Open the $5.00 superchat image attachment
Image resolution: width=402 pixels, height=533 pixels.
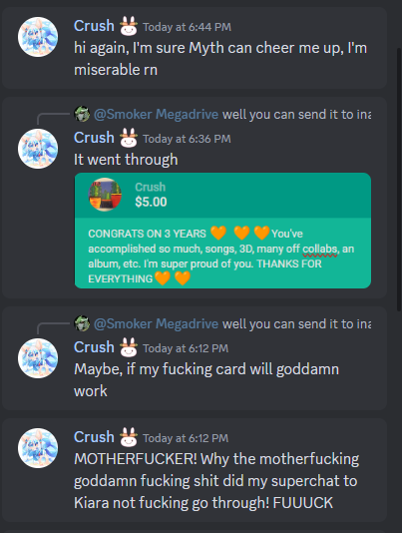(x=222, y=231)
